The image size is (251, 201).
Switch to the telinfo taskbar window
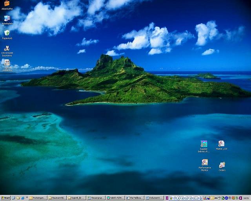tap(115, 198)
